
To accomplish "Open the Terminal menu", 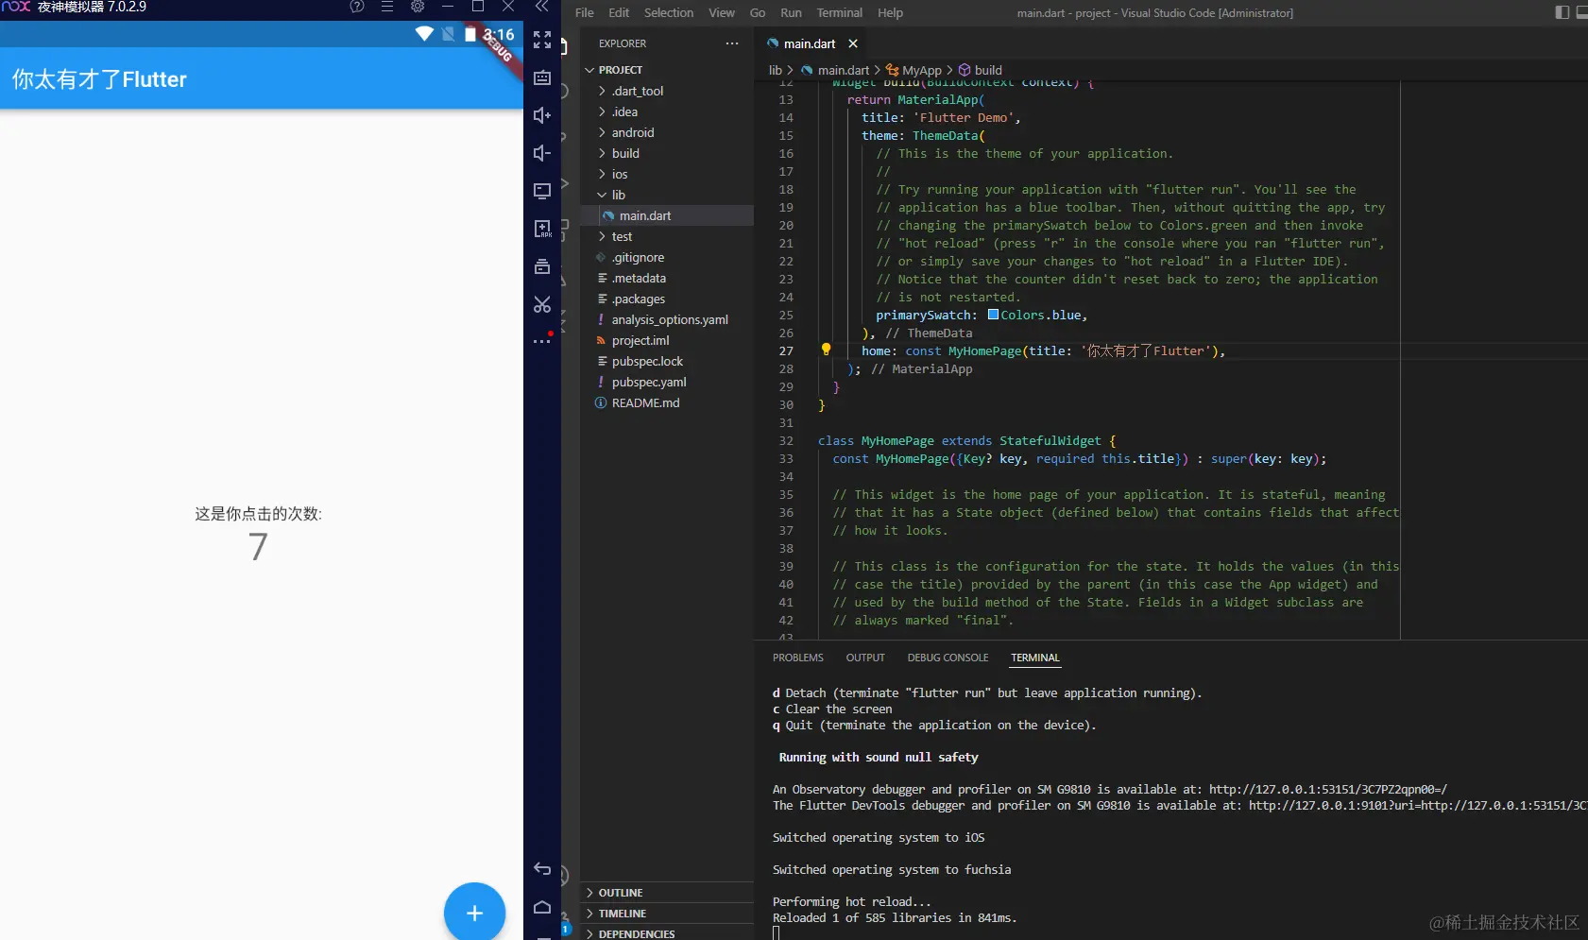I will 840,12.
